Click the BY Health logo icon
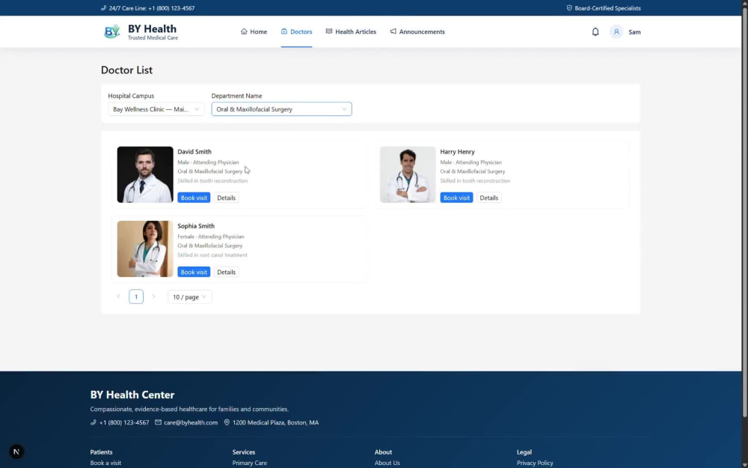Screen dimensions: 748x468 pos(111,31)
